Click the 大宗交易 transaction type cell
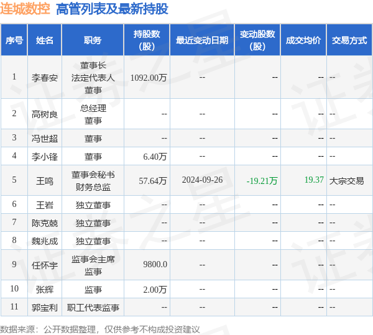373x335 pixels. pos(347,181)
